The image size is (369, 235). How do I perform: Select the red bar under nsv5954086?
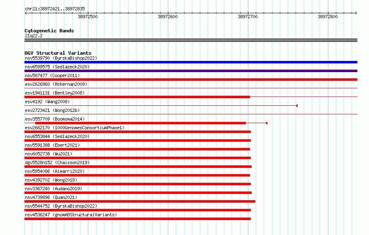(x=137, y=175)
